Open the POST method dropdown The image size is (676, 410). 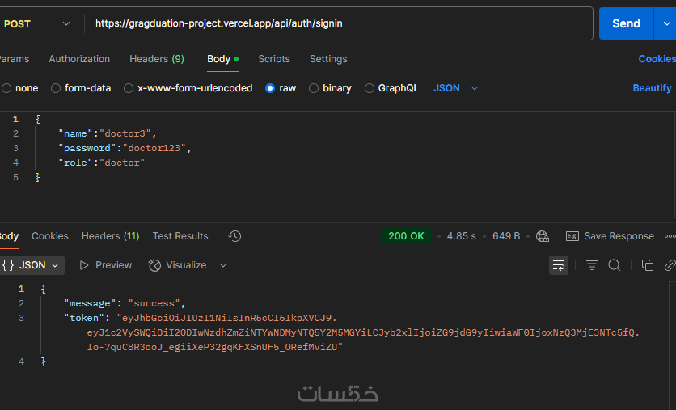point(36,23)
